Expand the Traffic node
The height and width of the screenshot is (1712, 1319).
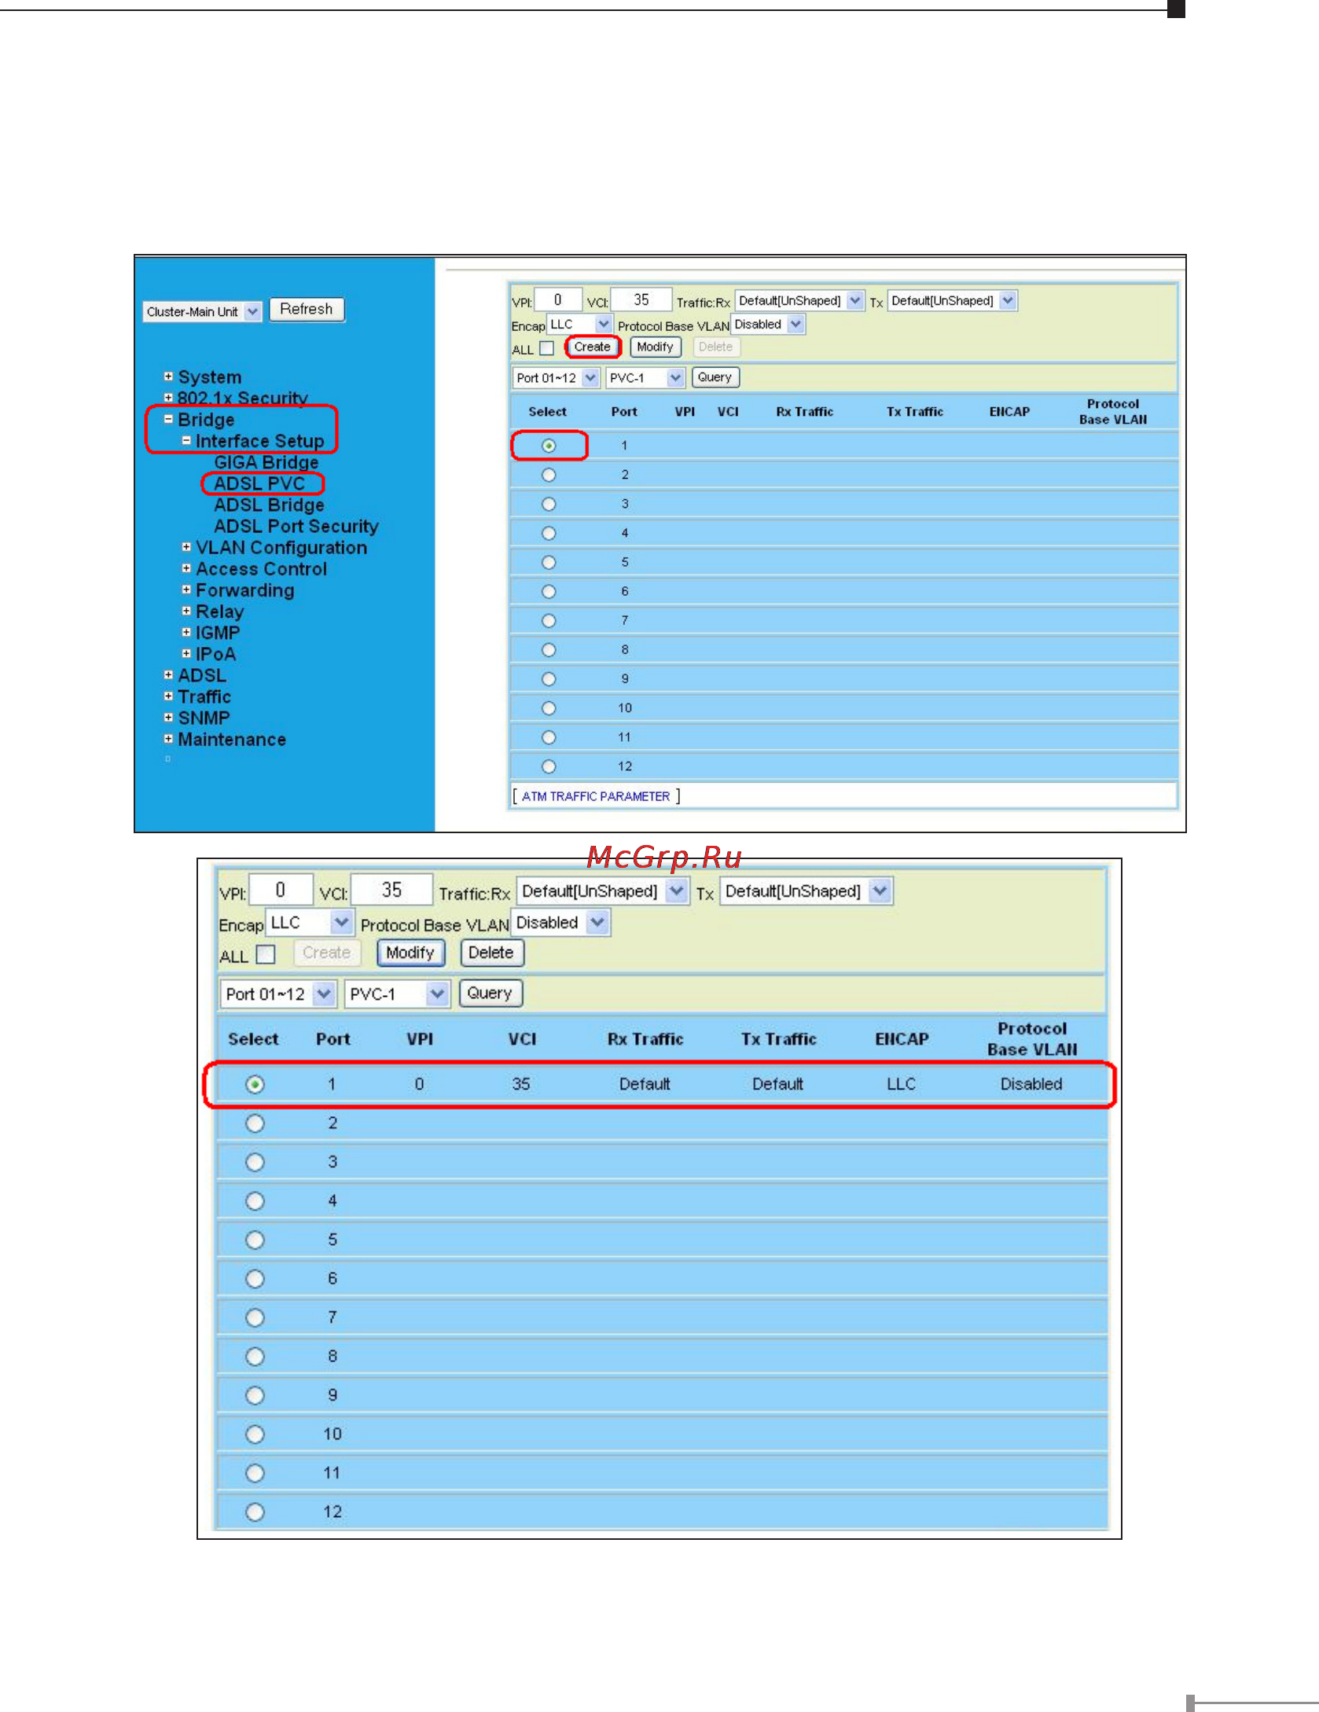click(x=168, y=696)
